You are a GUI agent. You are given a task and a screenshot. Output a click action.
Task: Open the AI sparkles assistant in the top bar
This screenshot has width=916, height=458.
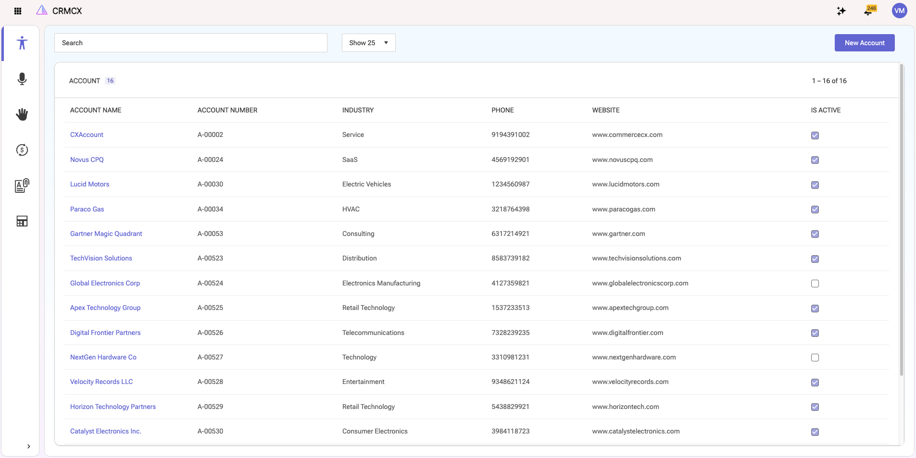841,11
